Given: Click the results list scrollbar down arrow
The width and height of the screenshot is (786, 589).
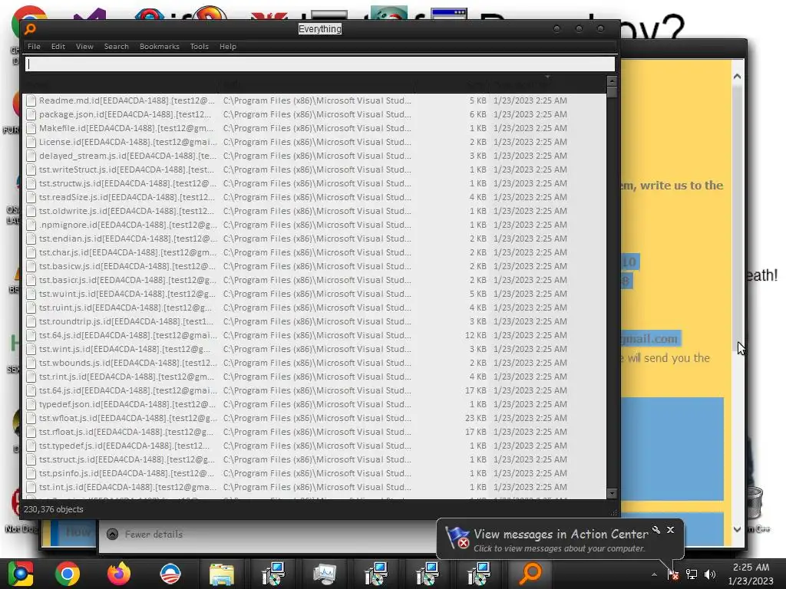Looking at the screenshot, I should tap(612, 493).
